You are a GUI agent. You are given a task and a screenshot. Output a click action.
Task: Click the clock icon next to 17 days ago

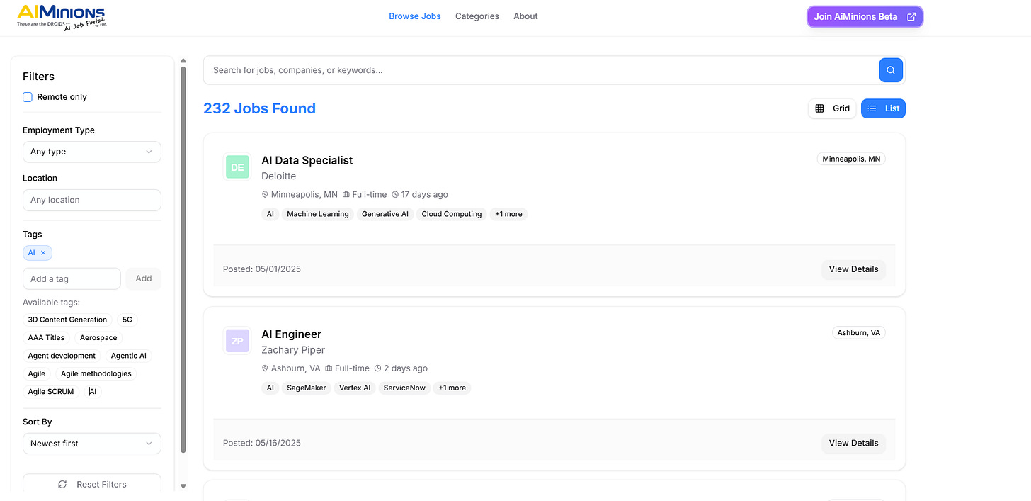395,194
